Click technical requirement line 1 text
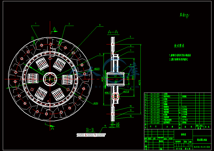Image resolution: width=214 pixels, height=151 pixels. (x=180, y=55)
